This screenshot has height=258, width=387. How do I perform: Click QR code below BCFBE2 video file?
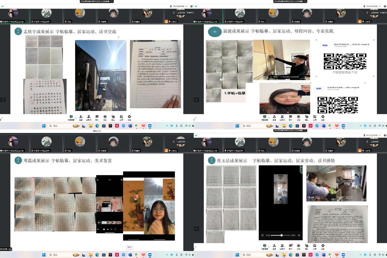point(345,61)
